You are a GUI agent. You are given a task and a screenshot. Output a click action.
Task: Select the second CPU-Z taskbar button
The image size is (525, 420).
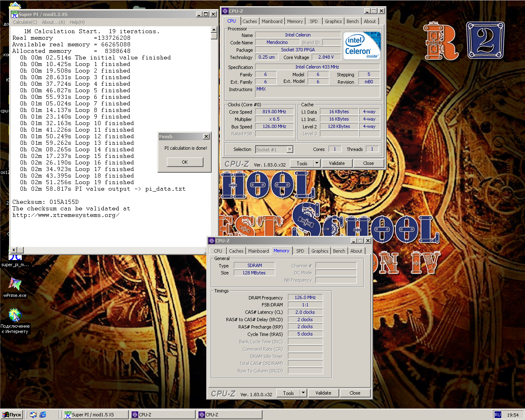230,415
